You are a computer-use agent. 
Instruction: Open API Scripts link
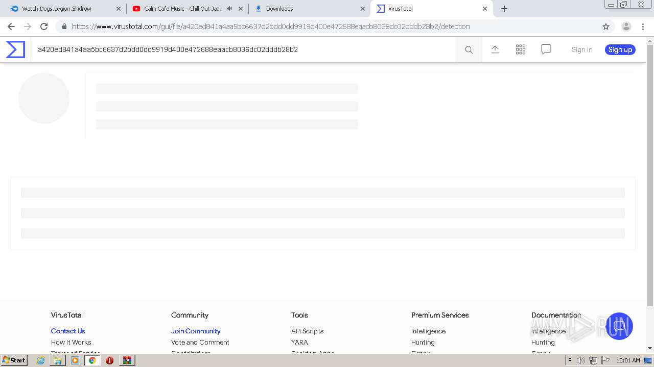click(307, 331)
